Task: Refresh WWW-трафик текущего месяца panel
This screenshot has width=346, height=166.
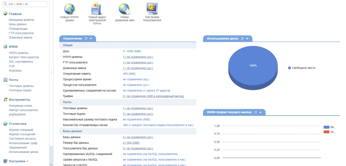Action: 255,112
